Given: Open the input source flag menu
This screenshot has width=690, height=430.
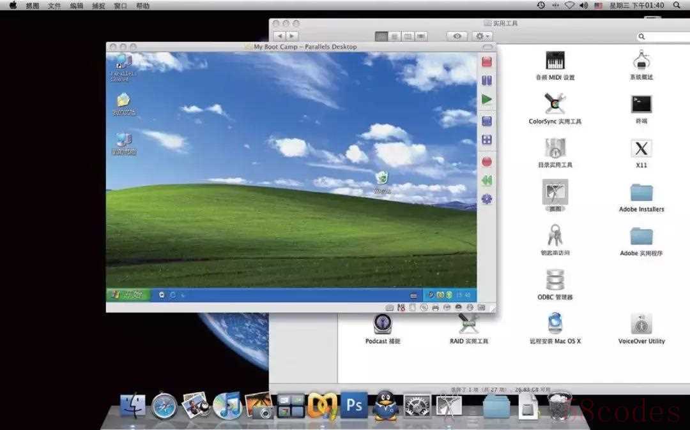Looking at the screenshot, I should (598, 6).
